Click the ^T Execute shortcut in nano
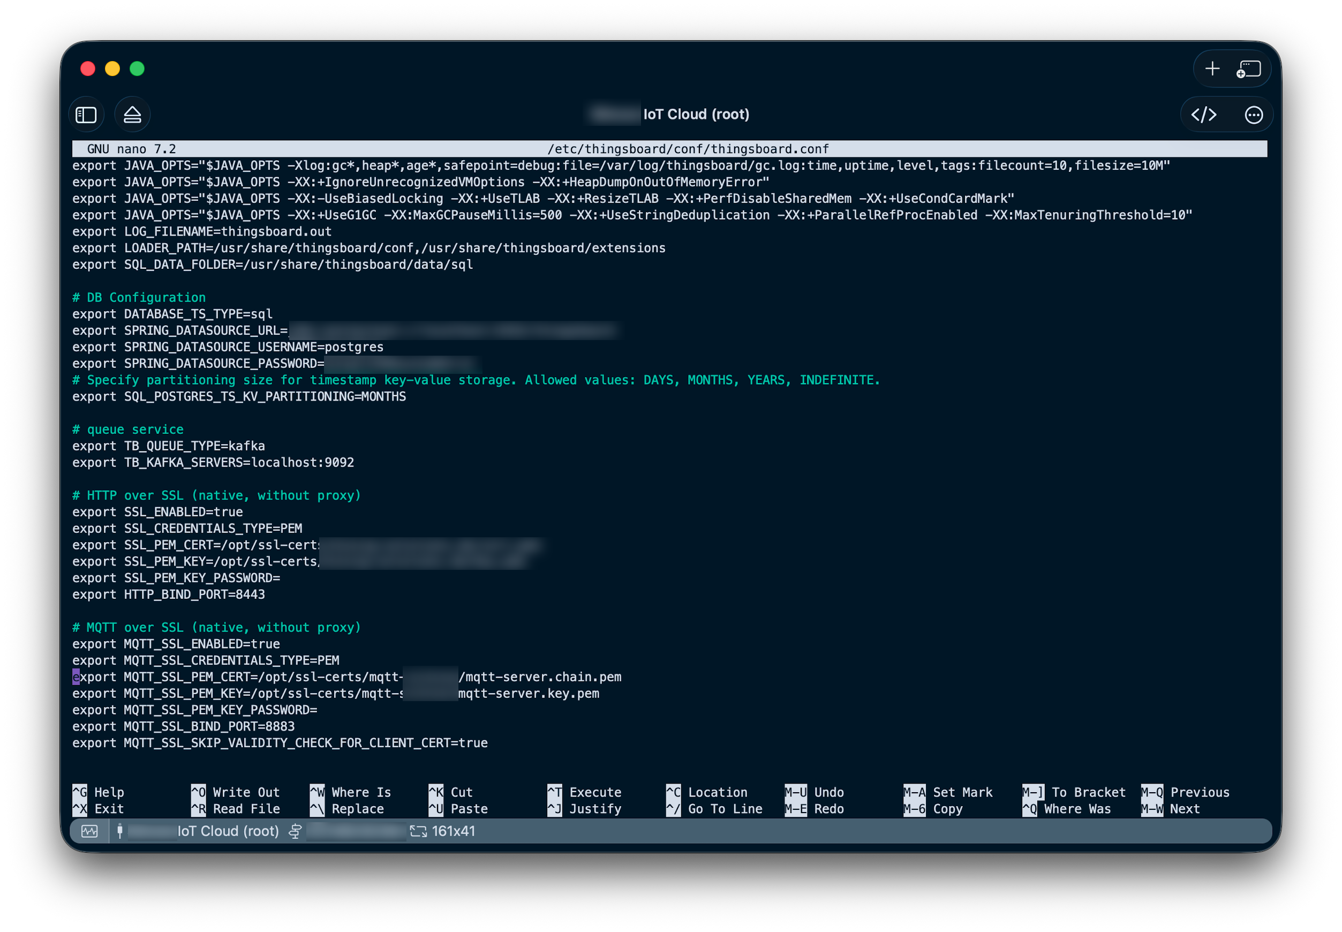The height and width of the screenshot is (932, 1342). (586, 792)
